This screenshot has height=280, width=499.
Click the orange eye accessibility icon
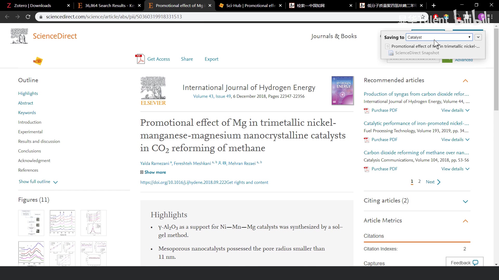38,61
